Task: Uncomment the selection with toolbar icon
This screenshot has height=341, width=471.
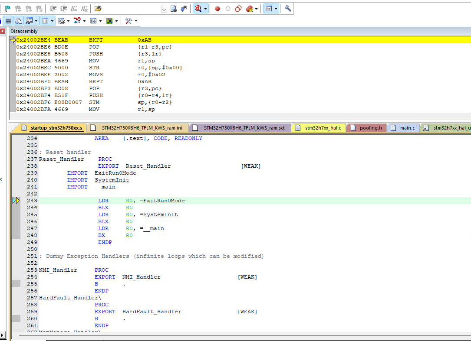Action: tap(84, 9)
